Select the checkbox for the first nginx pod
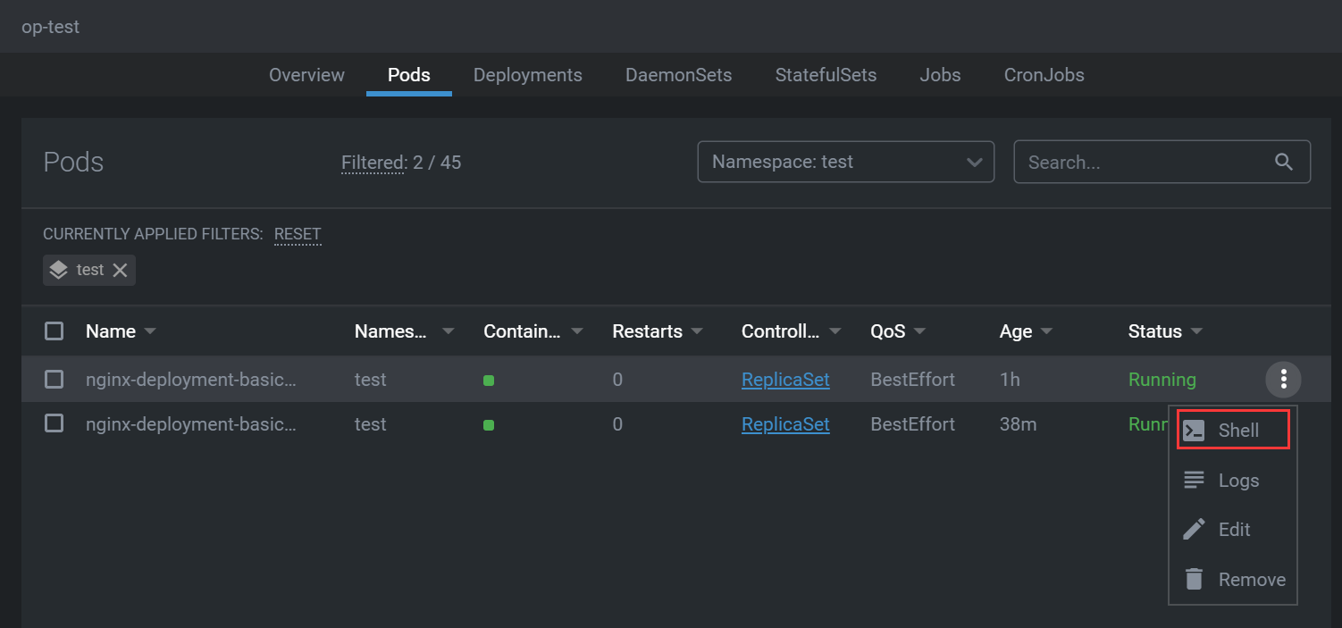This screenshot has width=1342, height=628. click(x=54, y=379)
